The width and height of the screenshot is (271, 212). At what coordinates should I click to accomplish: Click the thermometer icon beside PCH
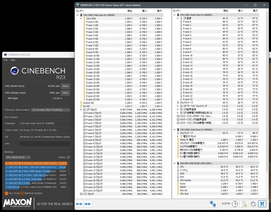coord(178,177)
